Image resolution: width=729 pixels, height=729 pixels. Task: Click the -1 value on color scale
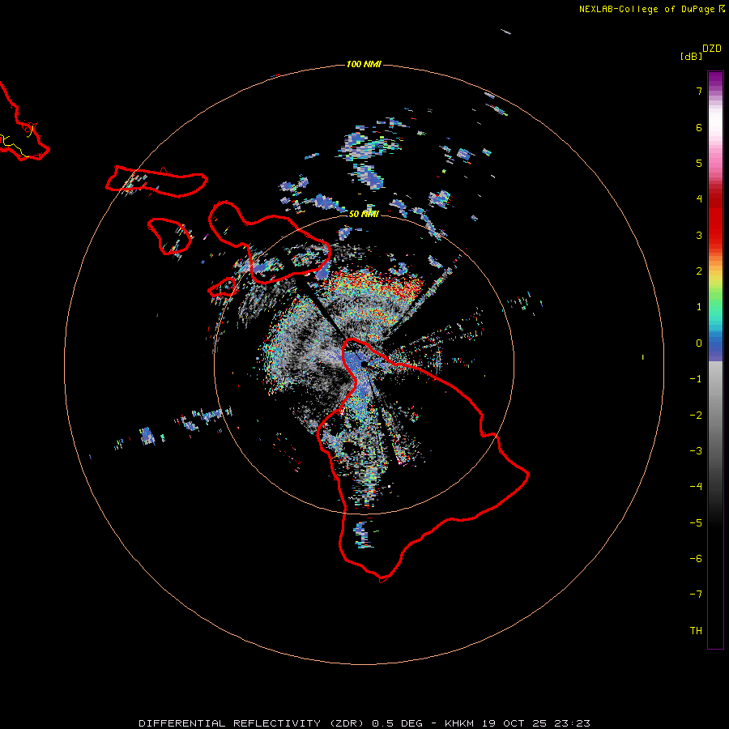(696, 379)
